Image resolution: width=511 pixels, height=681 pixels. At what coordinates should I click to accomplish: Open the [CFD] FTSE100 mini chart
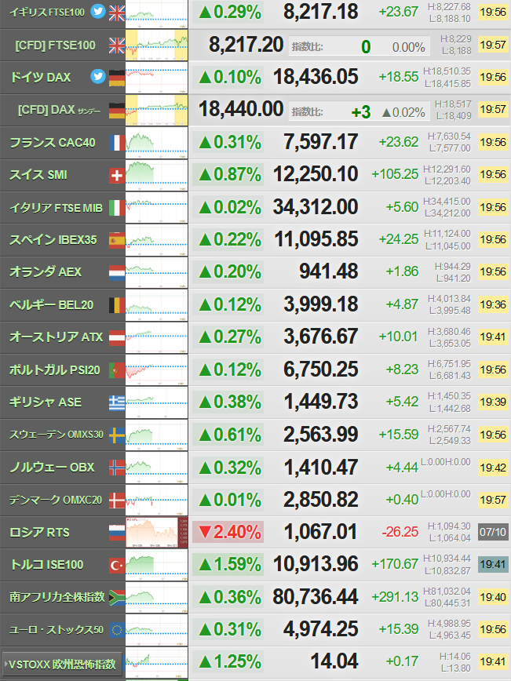(157, 46)
